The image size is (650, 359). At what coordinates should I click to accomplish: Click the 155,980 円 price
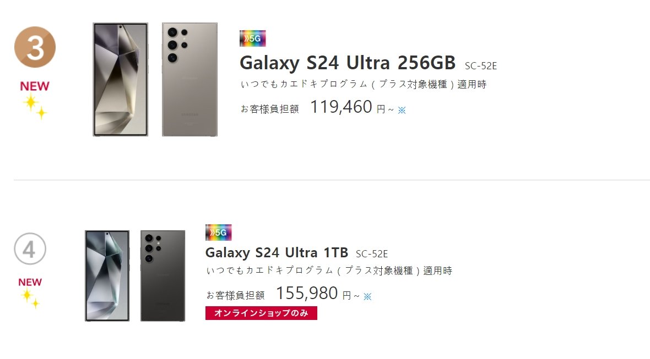(x=307, y=294)
